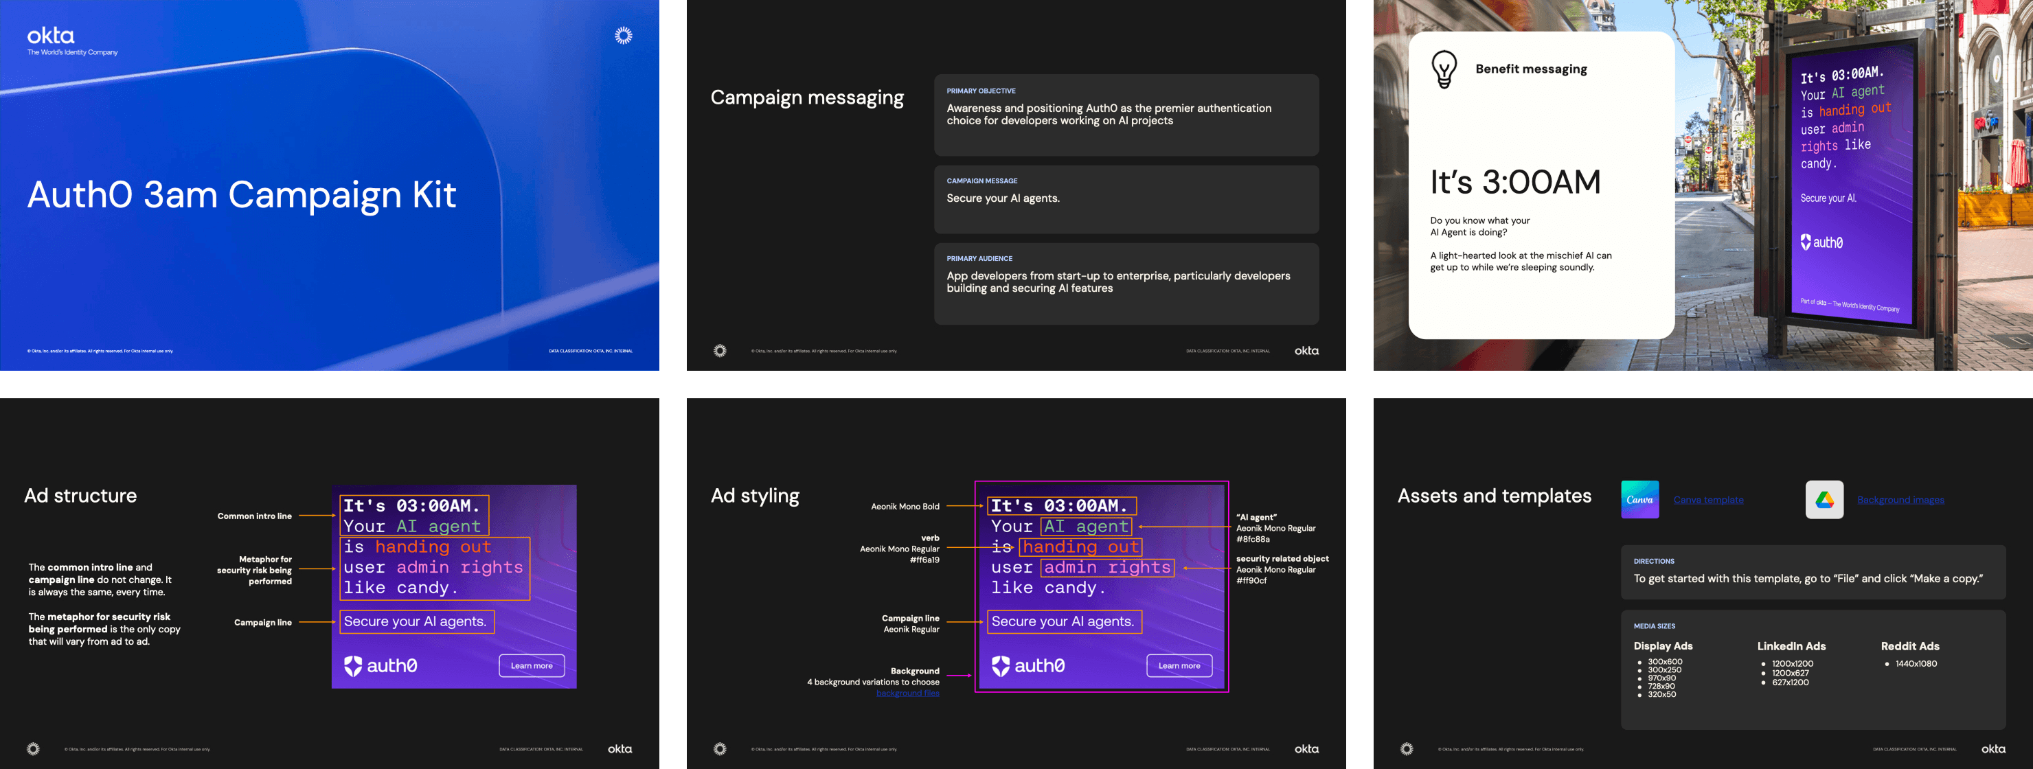Open the Background images link
This screenshot has width=2033, height=769.
1900,500
